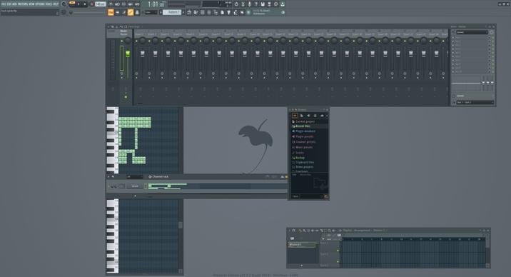511x277 pixels.
Task: Select the Master mixer track label
Action: 124,33
